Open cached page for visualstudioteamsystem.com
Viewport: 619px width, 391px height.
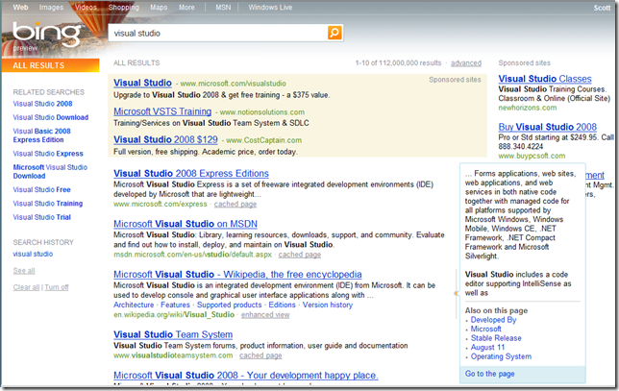[x=260, y=355]
